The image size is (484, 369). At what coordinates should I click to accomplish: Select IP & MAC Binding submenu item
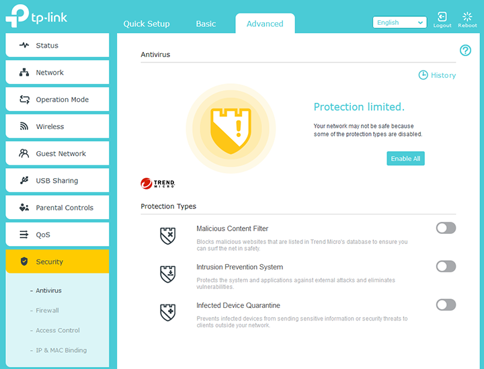pos(61,350)
